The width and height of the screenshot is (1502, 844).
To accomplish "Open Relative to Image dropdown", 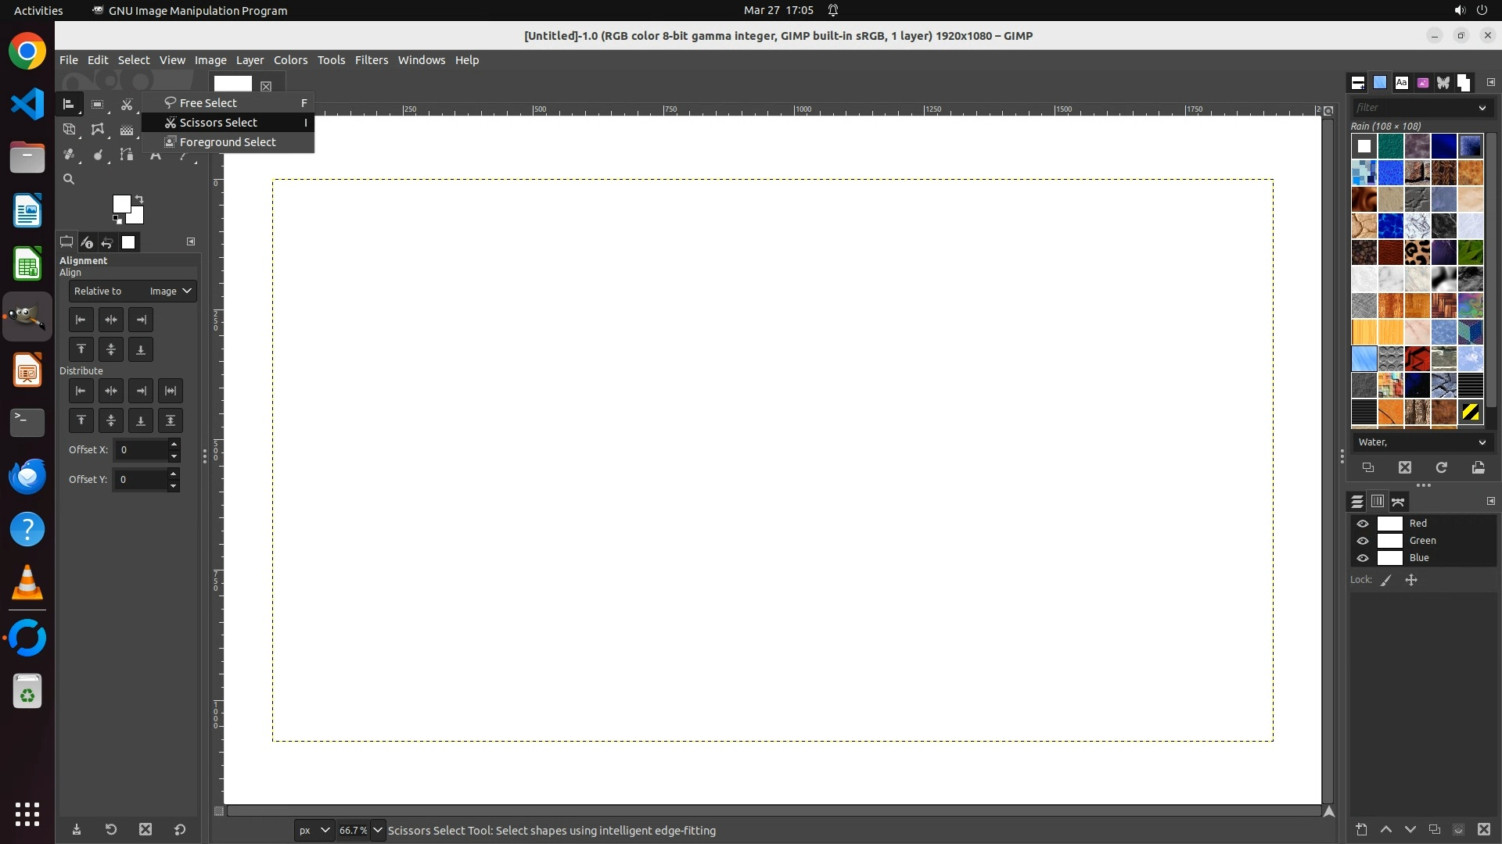I will [x=132, y=291].
